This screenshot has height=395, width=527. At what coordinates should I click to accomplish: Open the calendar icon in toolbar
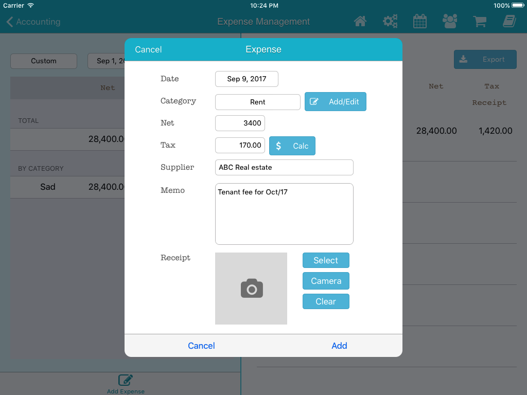[x=420, y=22]
